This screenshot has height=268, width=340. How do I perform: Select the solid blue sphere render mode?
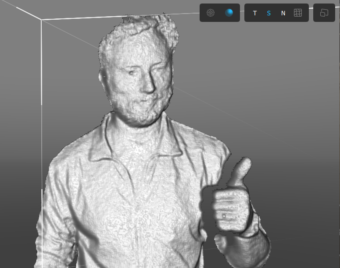[229, 13]
